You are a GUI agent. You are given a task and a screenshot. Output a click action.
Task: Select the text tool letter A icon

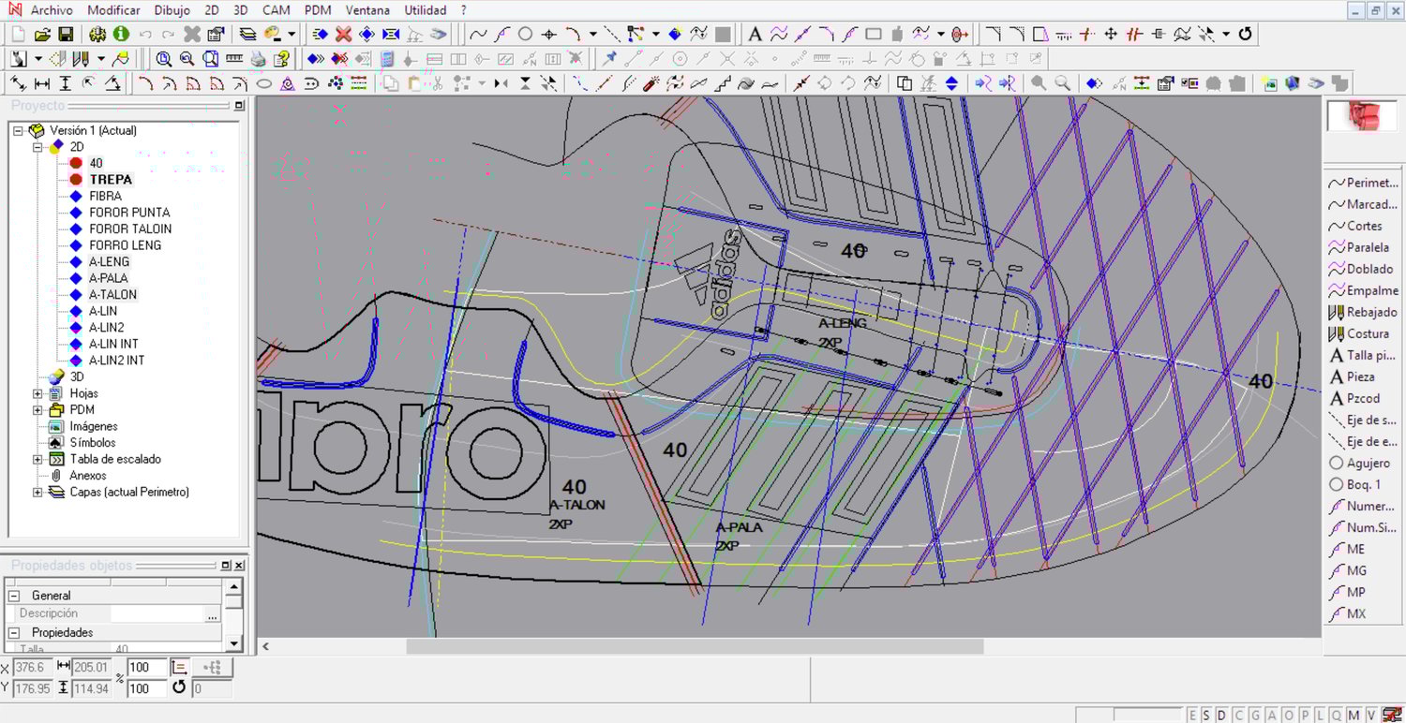coord(755,35)
